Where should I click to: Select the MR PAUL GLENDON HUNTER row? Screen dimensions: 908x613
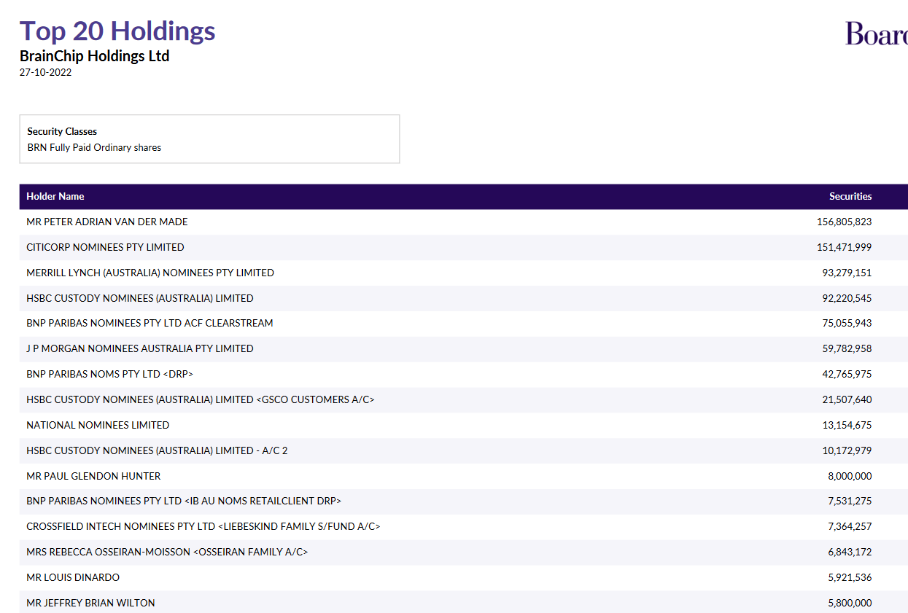point(93,476)
